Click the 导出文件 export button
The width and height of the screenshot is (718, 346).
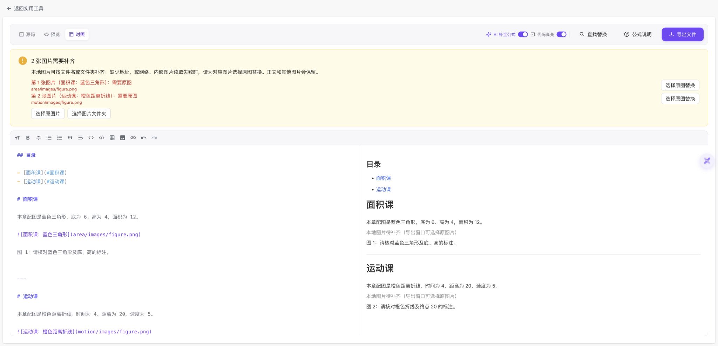[682, 34]
